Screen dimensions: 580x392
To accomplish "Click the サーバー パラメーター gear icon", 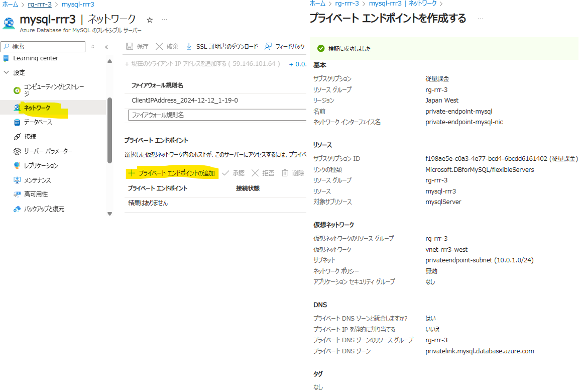I will [x=17, y=151].
